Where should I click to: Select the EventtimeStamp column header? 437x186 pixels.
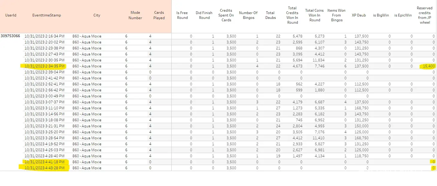[46, 15]
